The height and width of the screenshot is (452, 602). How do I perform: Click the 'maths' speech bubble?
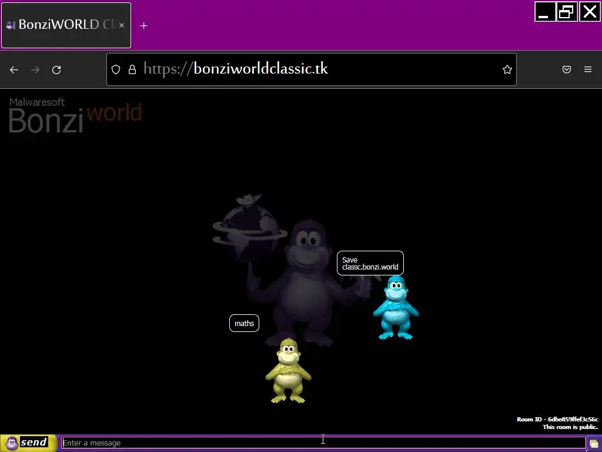click(244, 323)
